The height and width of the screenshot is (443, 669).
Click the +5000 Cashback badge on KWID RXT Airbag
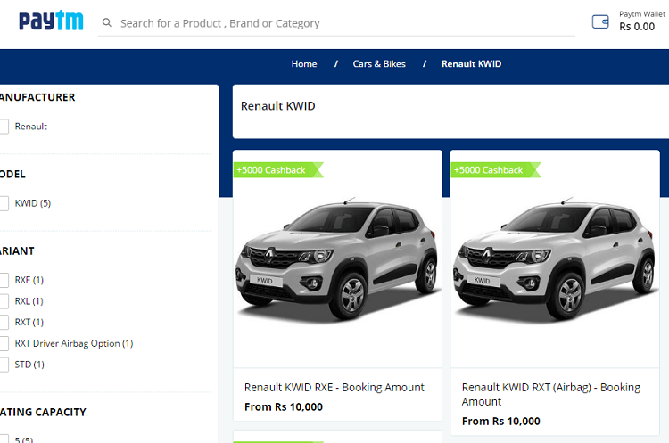(x=492, y=170)
